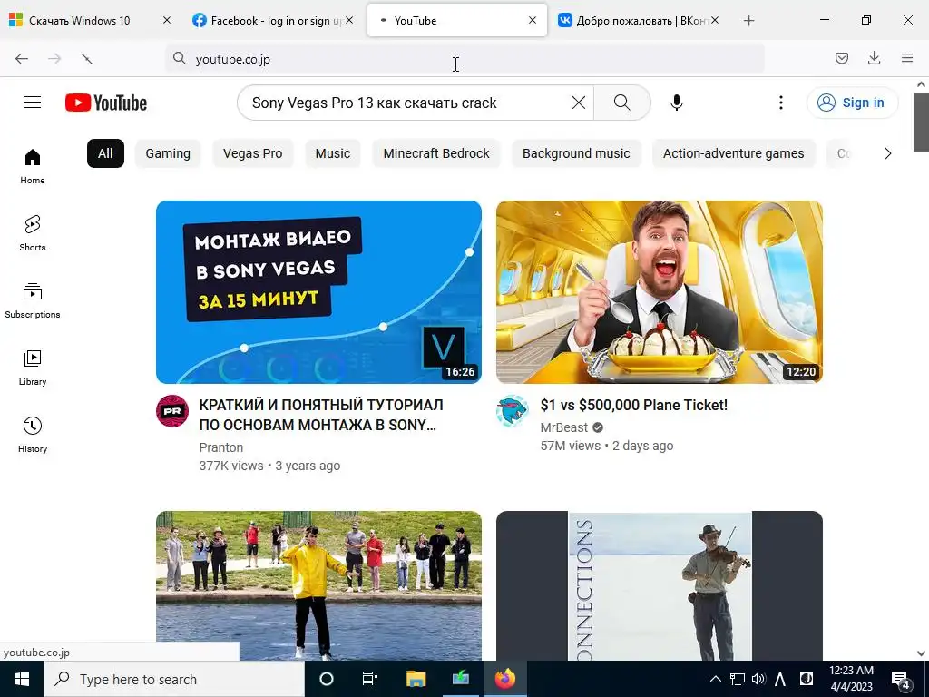929x697 pixels.
Task: Open the $1 vs $500,000 Plane Ticket title
Action: click(x=634, y=405)
